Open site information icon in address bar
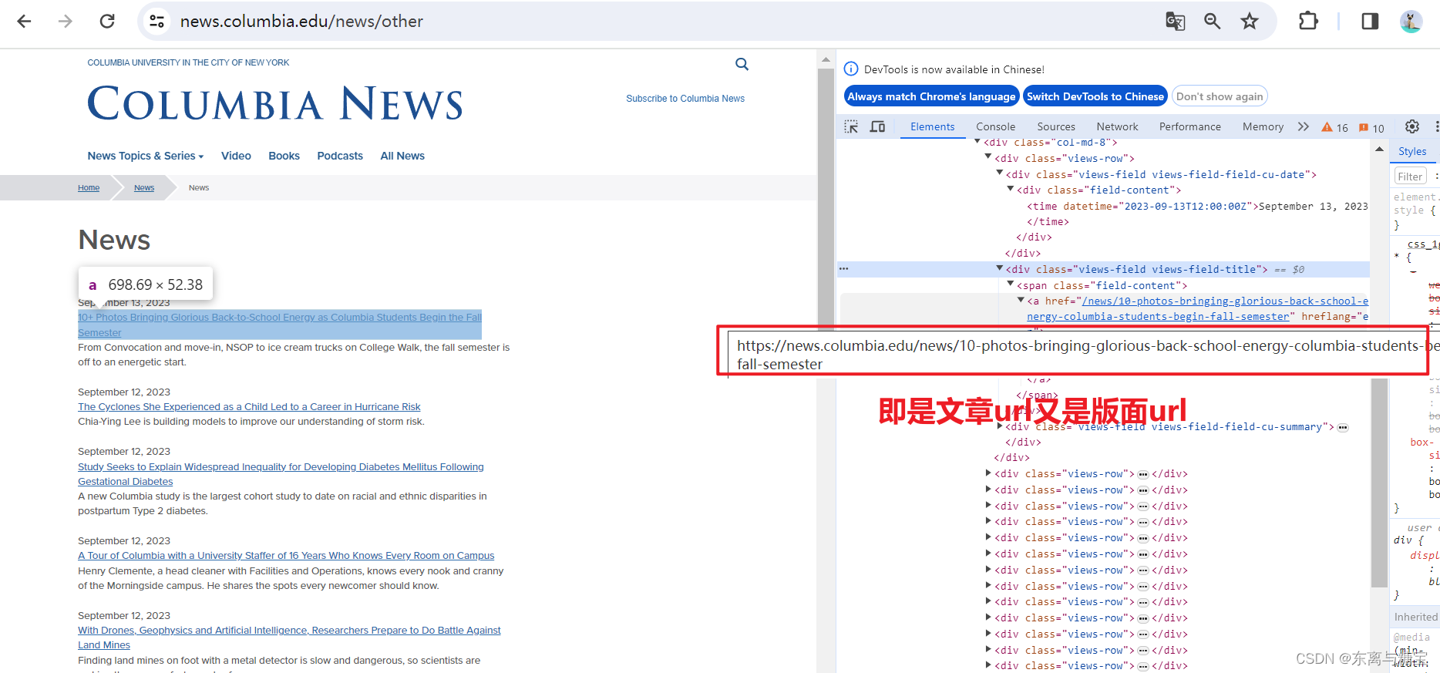1440x673 pixels. point(157,22)
